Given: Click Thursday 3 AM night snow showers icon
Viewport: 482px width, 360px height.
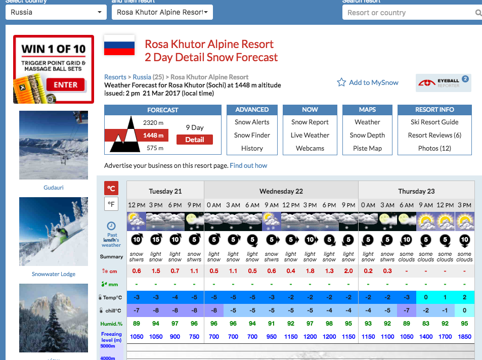Looking at the screenshot, I should tap(387, 221).
